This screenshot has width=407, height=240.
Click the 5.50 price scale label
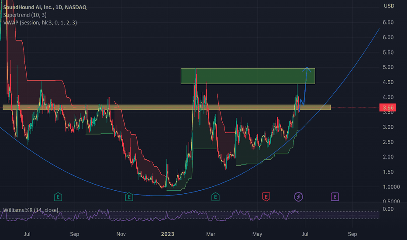[x=388, y=52]
